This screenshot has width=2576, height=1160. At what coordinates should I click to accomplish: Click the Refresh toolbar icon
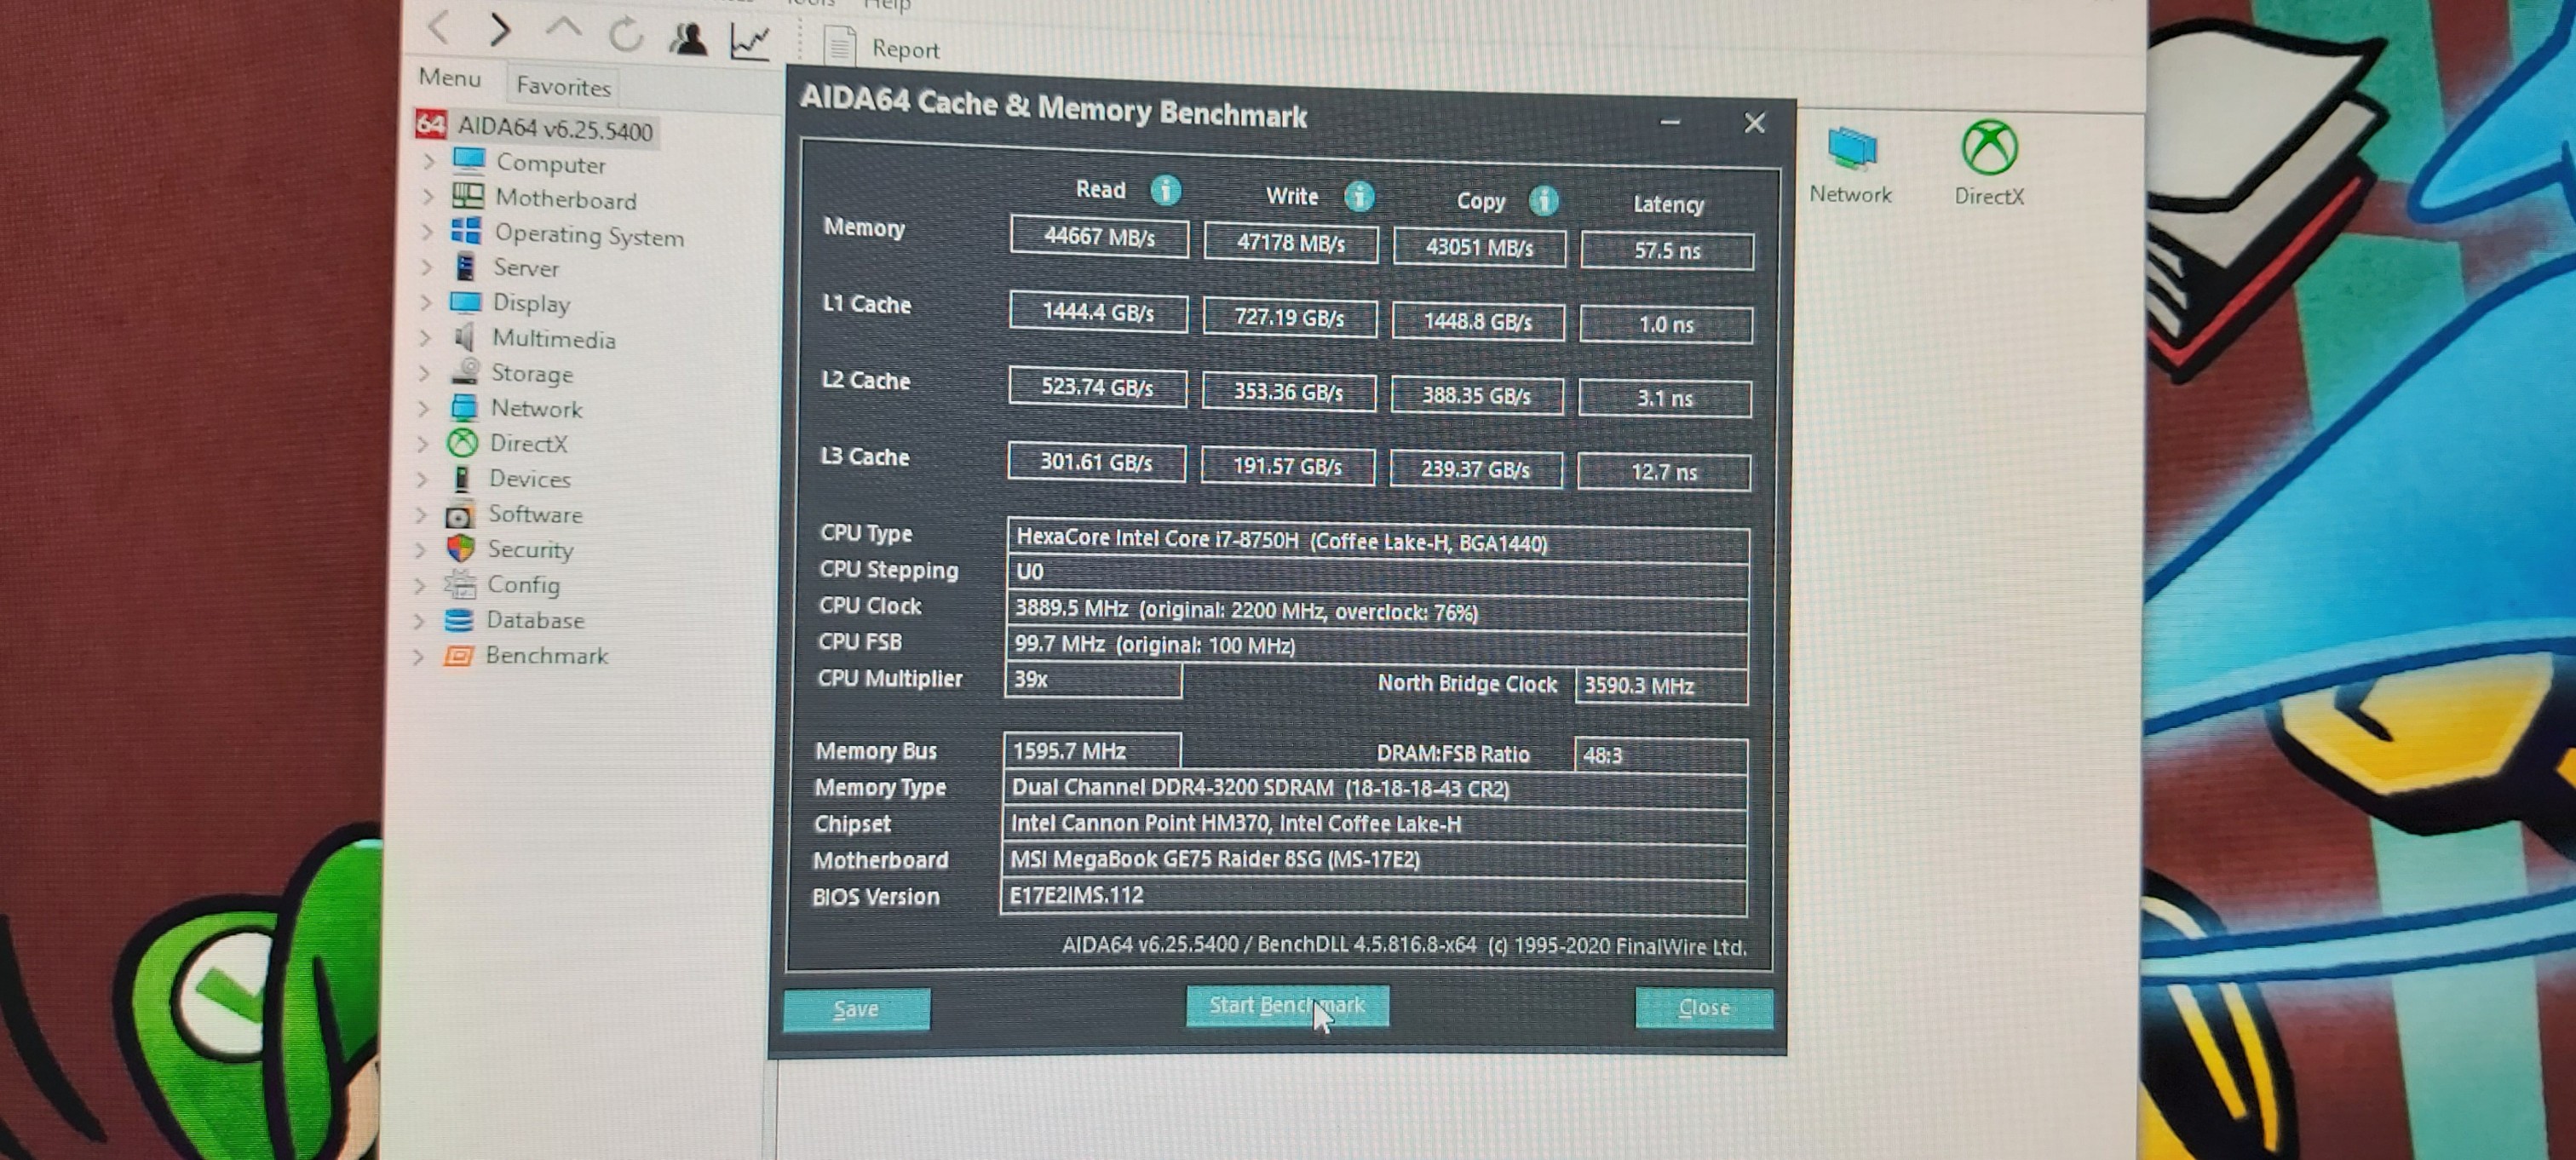coord(625,36)
